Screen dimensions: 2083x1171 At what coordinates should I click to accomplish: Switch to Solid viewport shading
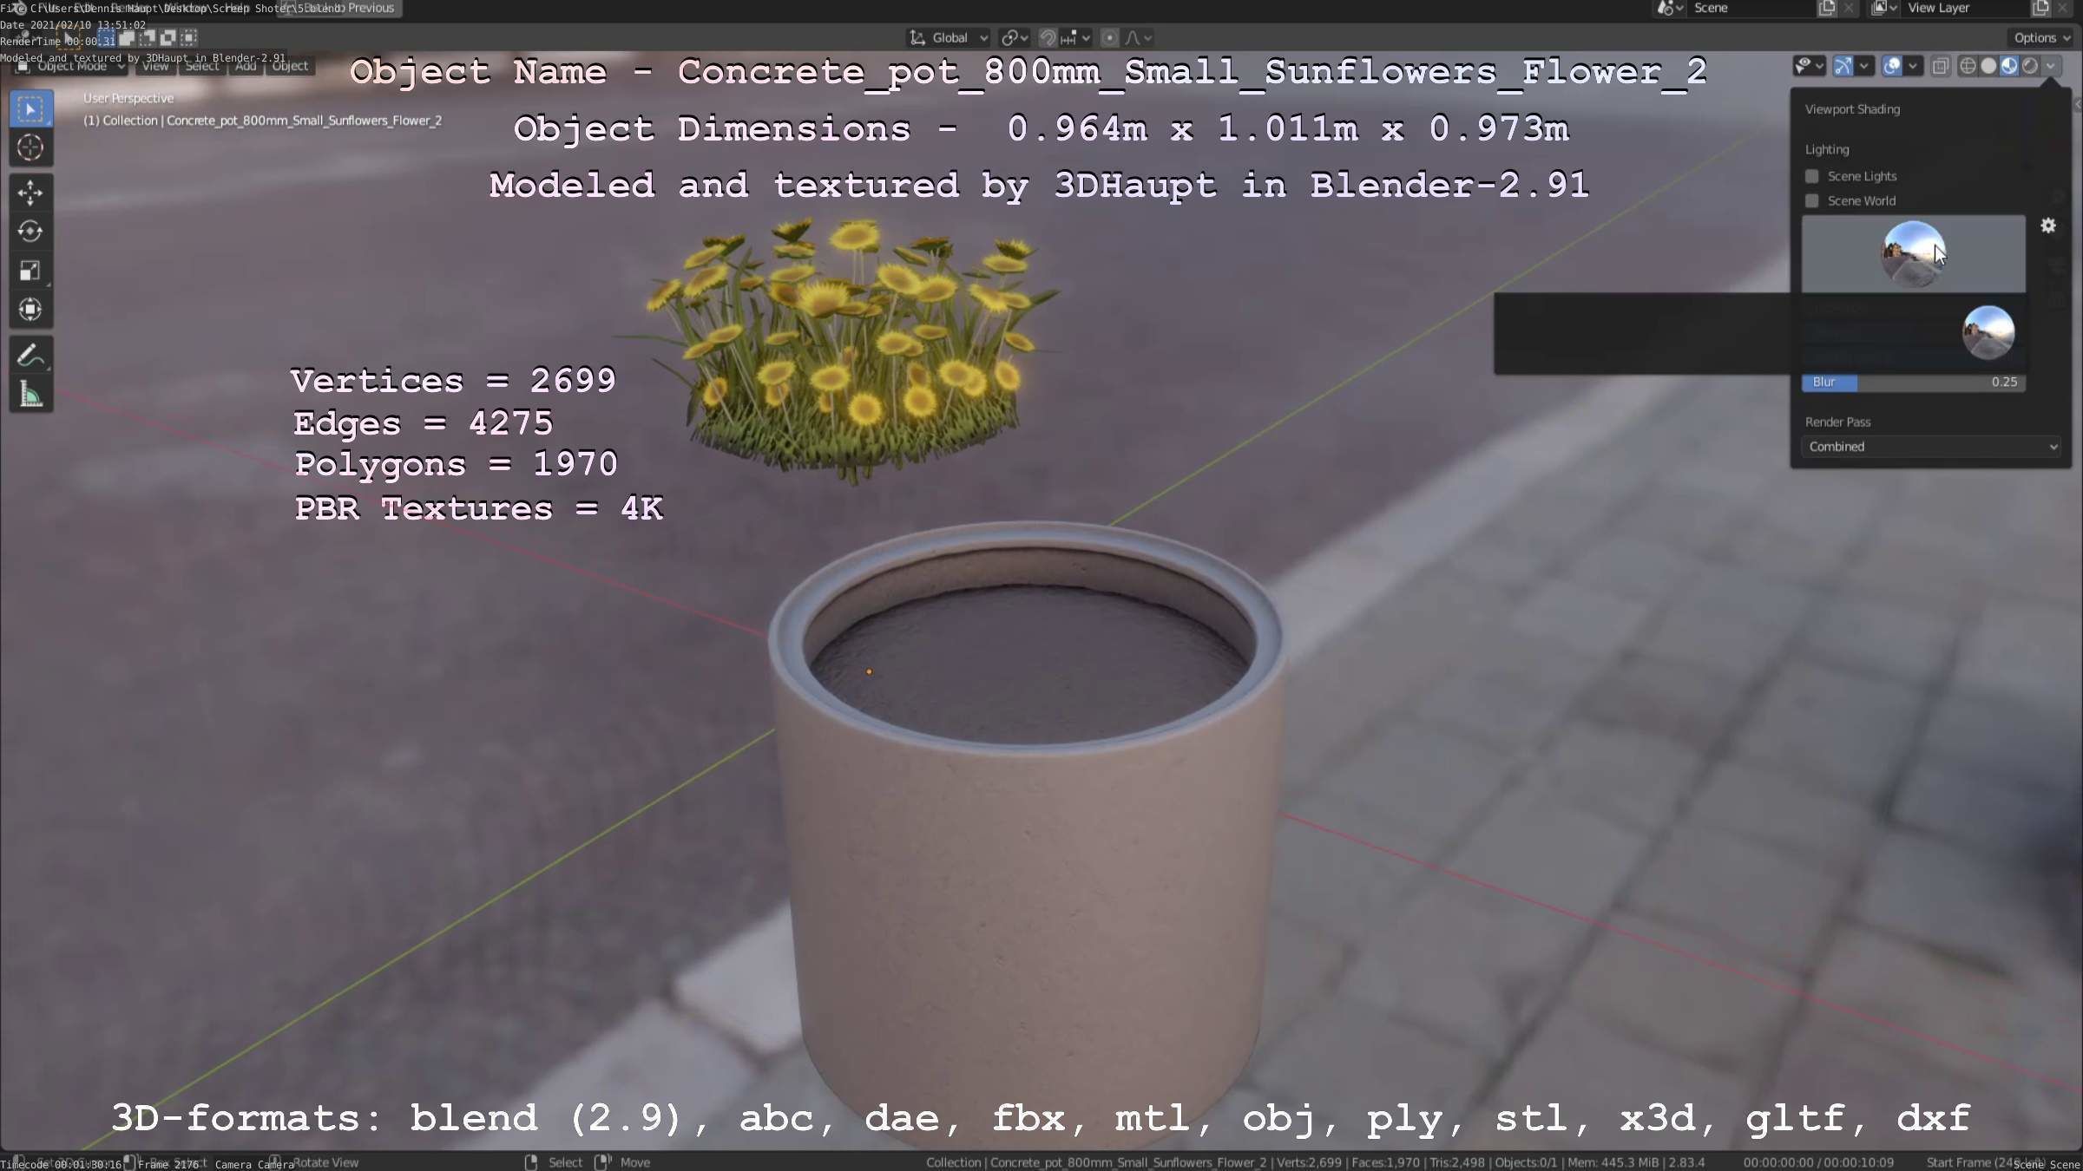pyautogui.click(x=1988, y=66)
